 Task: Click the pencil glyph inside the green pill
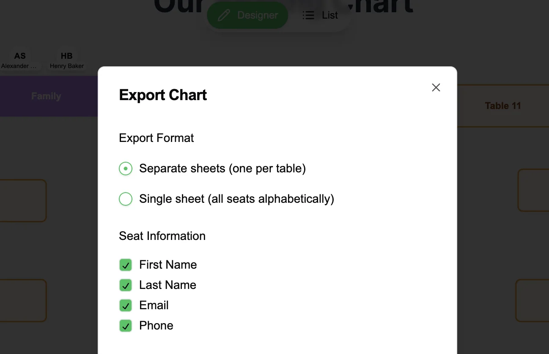click(x=223, y=15)
